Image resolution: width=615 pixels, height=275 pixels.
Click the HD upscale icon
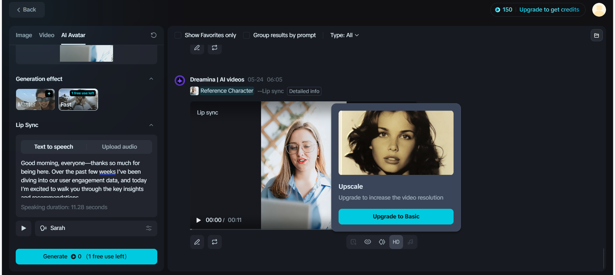coord(396,242)
